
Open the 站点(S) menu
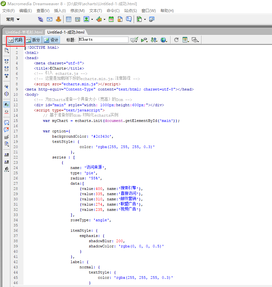(x=130, y=11)
